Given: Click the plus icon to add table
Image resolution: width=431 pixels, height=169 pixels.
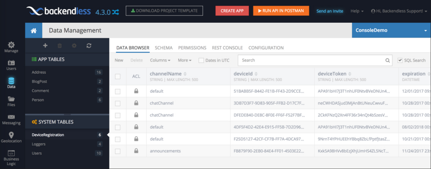Looking at the screenshot, I should pos(45,46).
